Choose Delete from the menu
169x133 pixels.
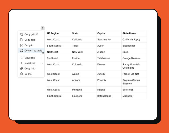(x=31, y=74)
